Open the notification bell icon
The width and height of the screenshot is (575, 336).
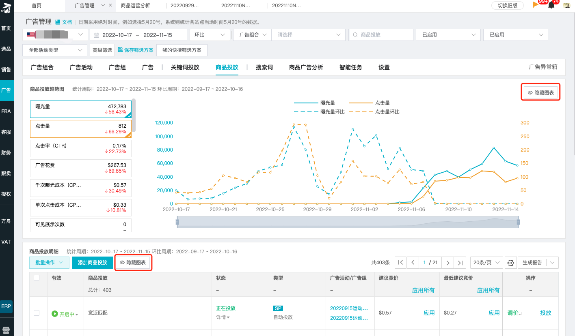(551, 5)
